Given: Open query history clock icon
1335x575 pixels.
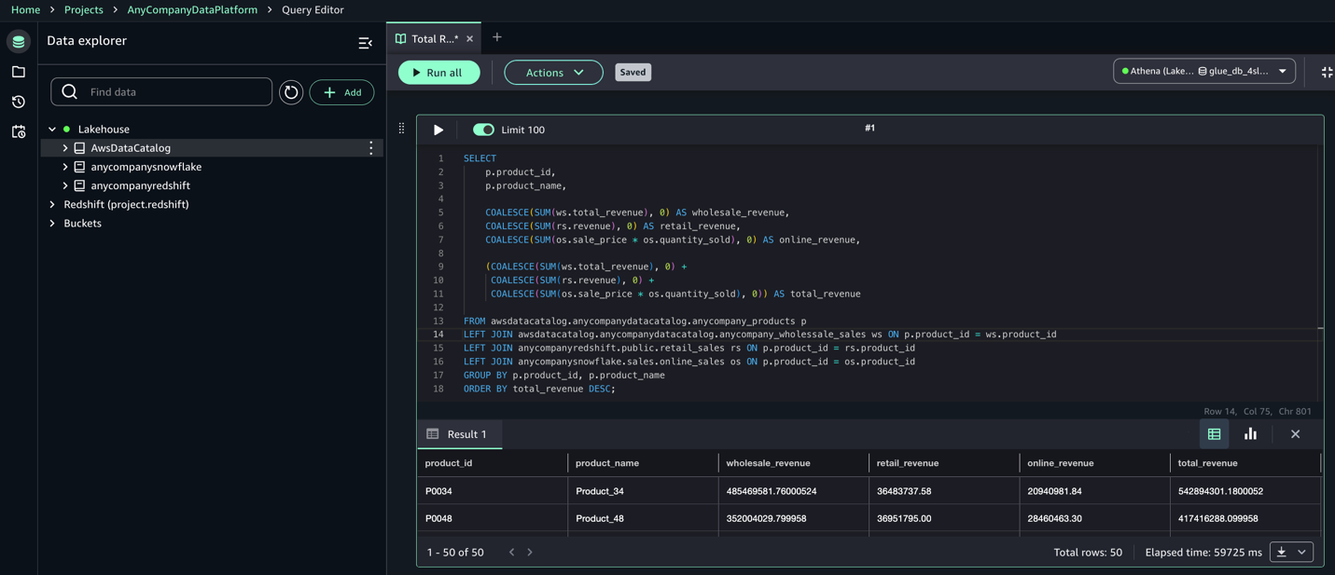Looking at the screenshot, I should point(19,102).
